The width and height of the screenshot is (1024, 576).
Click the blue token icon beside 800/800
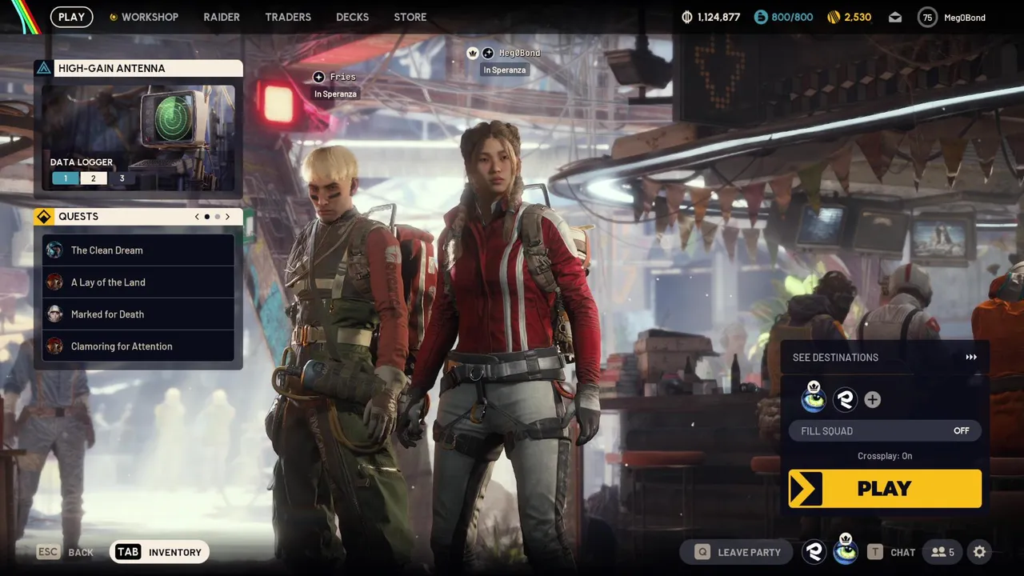click(x=760, y=17)
